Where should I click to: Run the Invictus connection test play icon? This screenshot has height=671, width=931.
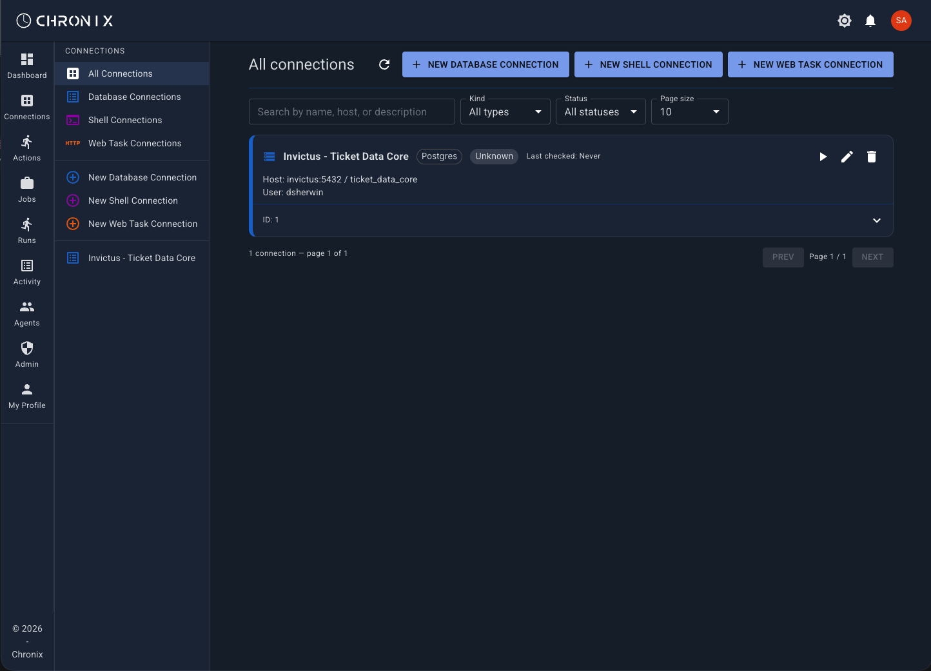(x=823, y=157)
